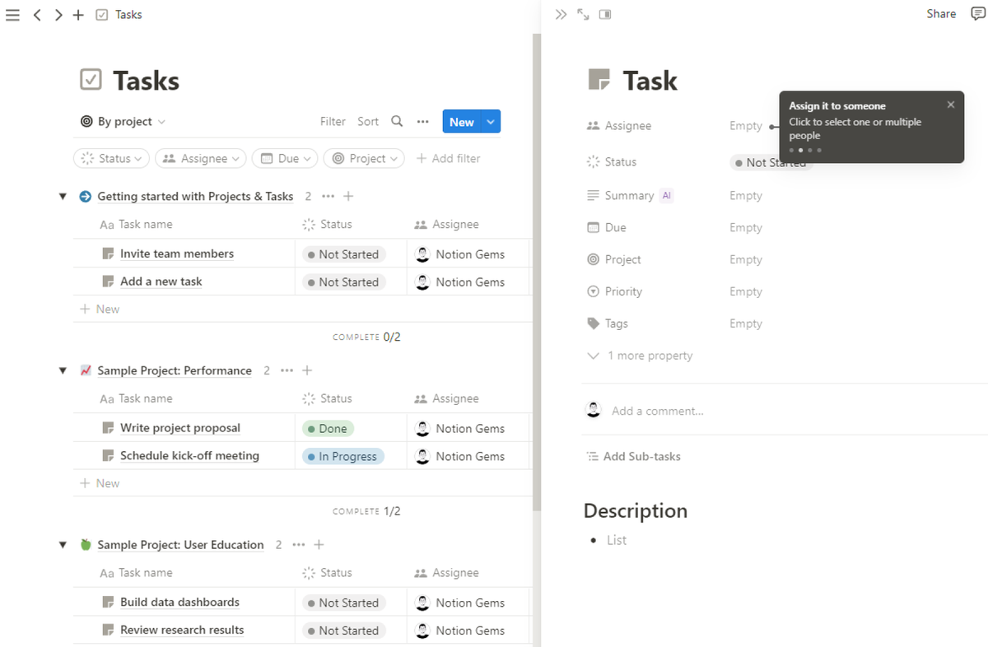Open the menu beside 'Sample Project: Performance'

point(287,370)
